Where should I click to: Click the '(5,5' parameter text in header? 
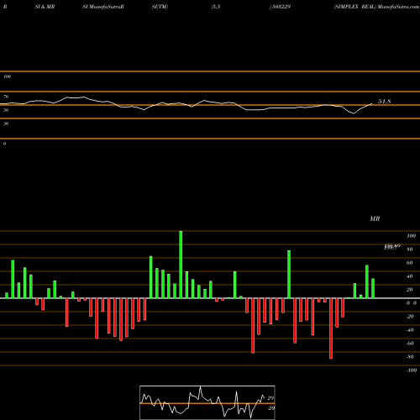216,7
